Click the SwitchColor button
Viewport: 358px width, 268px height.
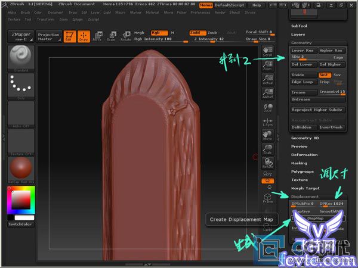pos(20,225)
